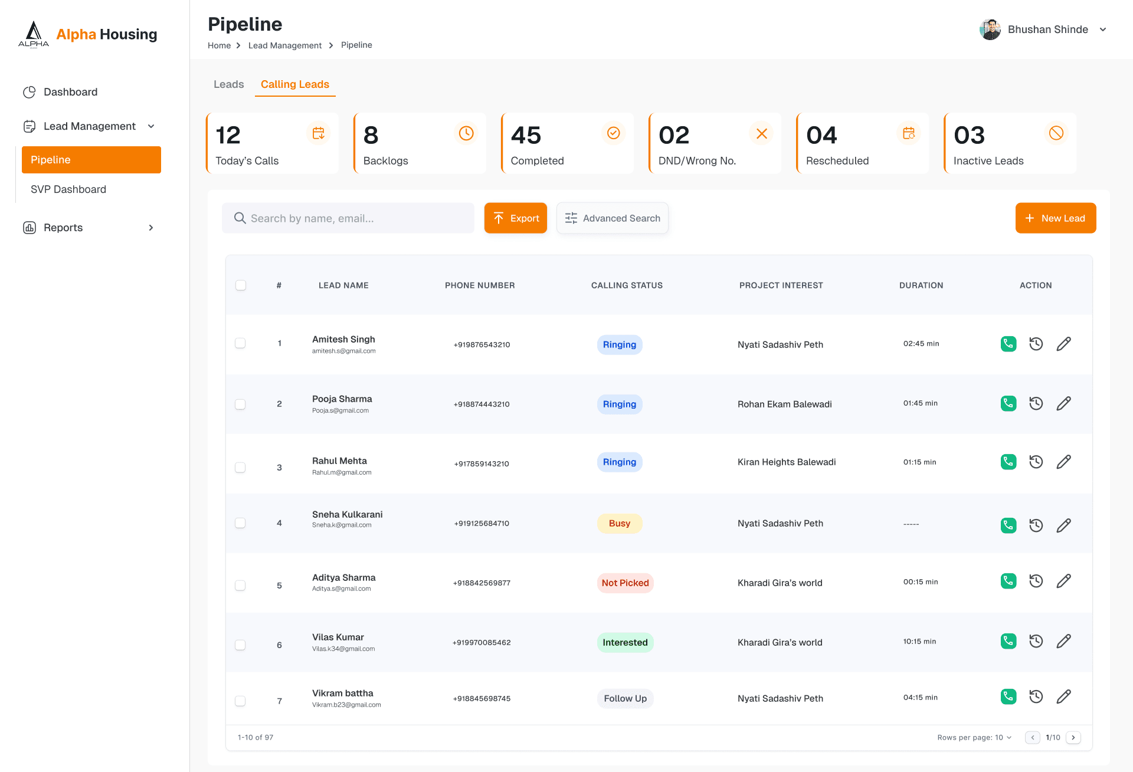Click the Export button
This screenshot has height=772, width=1133.
click(x=516, y=218)
